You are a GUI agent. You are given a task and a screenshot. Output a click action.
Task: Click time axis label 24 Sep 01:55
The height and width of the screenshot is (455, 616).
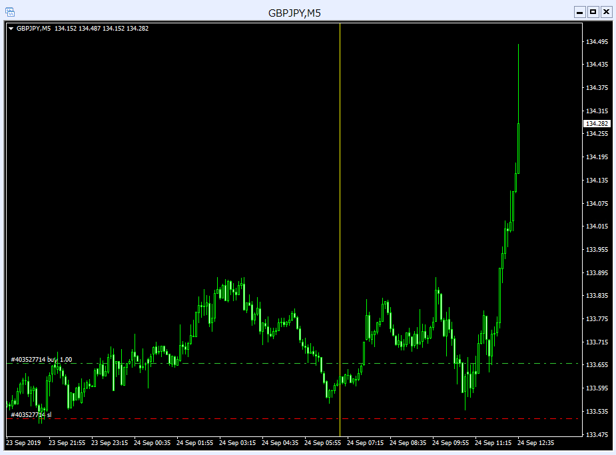click(195, 443)
